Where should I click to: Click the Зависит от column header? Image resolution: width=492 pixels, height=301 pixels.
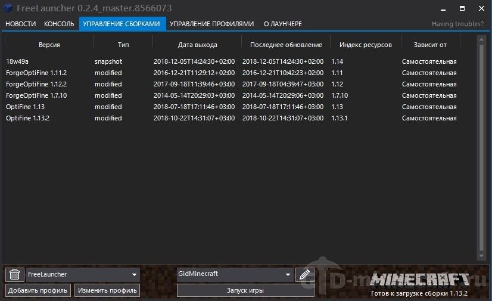430,45
